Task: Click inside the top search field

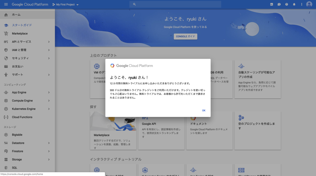Action: coord(175,4)
